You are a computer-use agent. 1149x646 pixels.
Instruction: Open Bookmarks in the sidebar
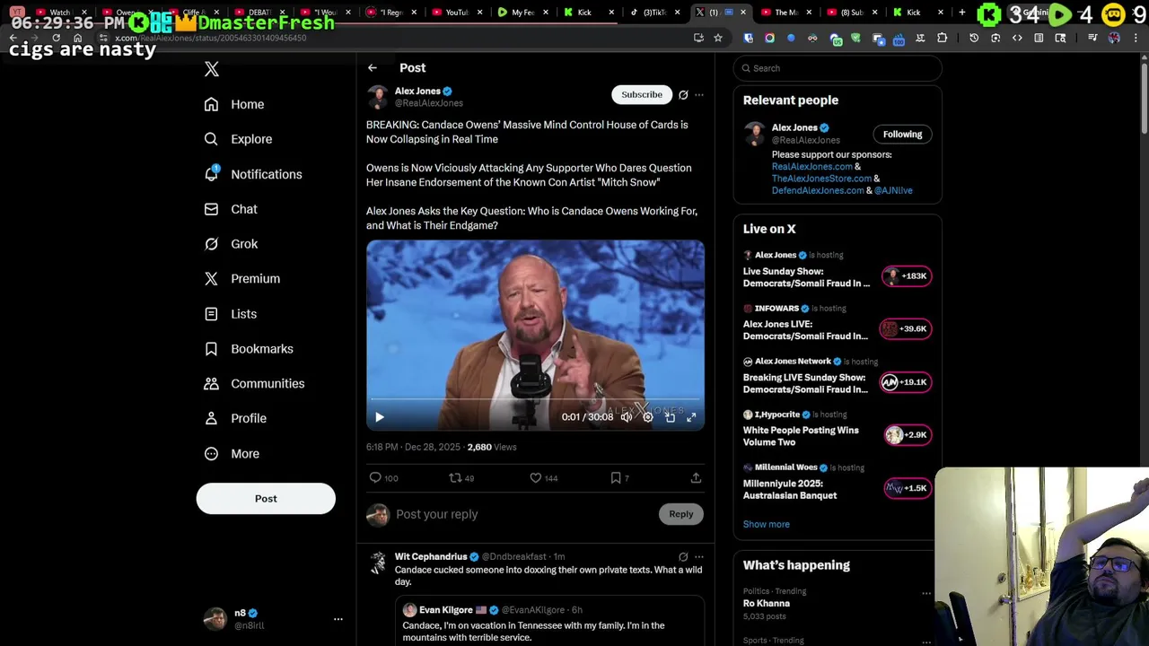pyautogui.click(x=249, y=349)
